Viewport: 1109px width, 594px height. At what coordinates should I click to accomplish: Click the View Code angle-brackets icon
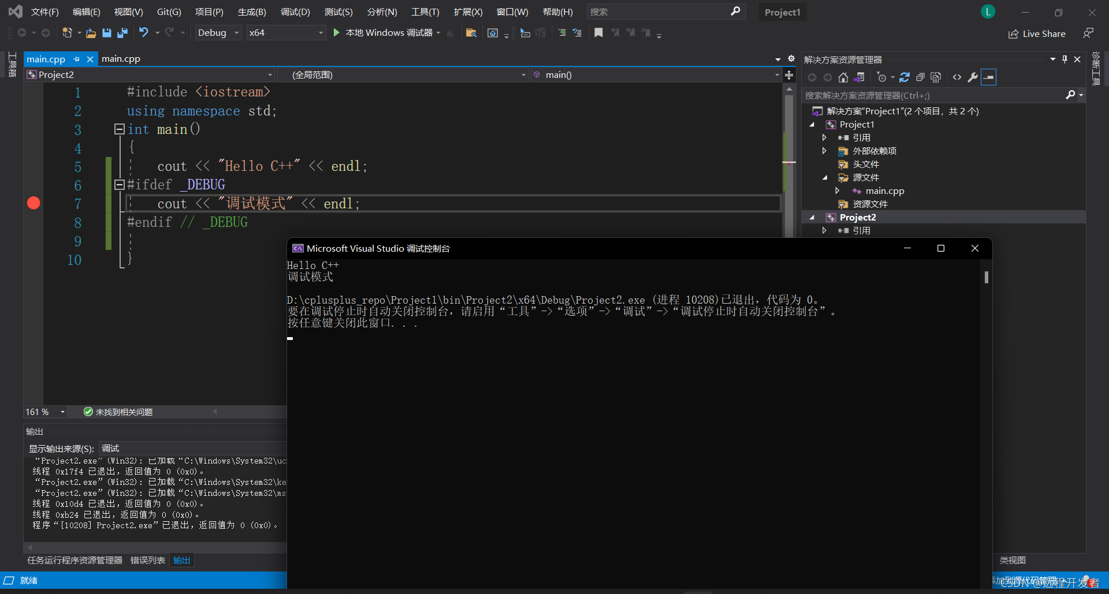(x=957, y=77)
